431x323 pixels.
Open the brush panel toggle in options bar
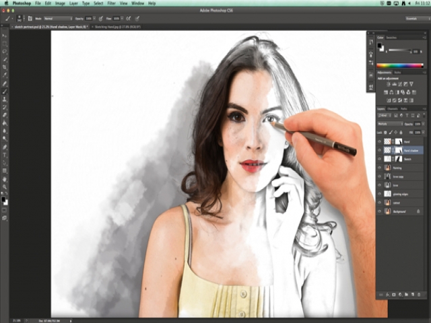point(30,18)
